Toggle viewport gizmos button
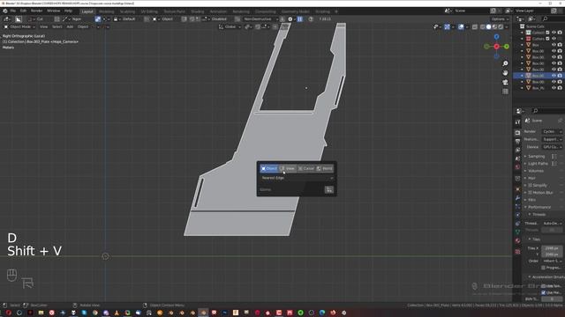The width and height of the screenshot is (565, 317). pos(448,27)
